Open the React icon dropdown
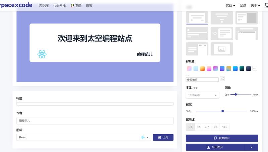The width and height of the screenshot is (268, 152). coord(83,137)
